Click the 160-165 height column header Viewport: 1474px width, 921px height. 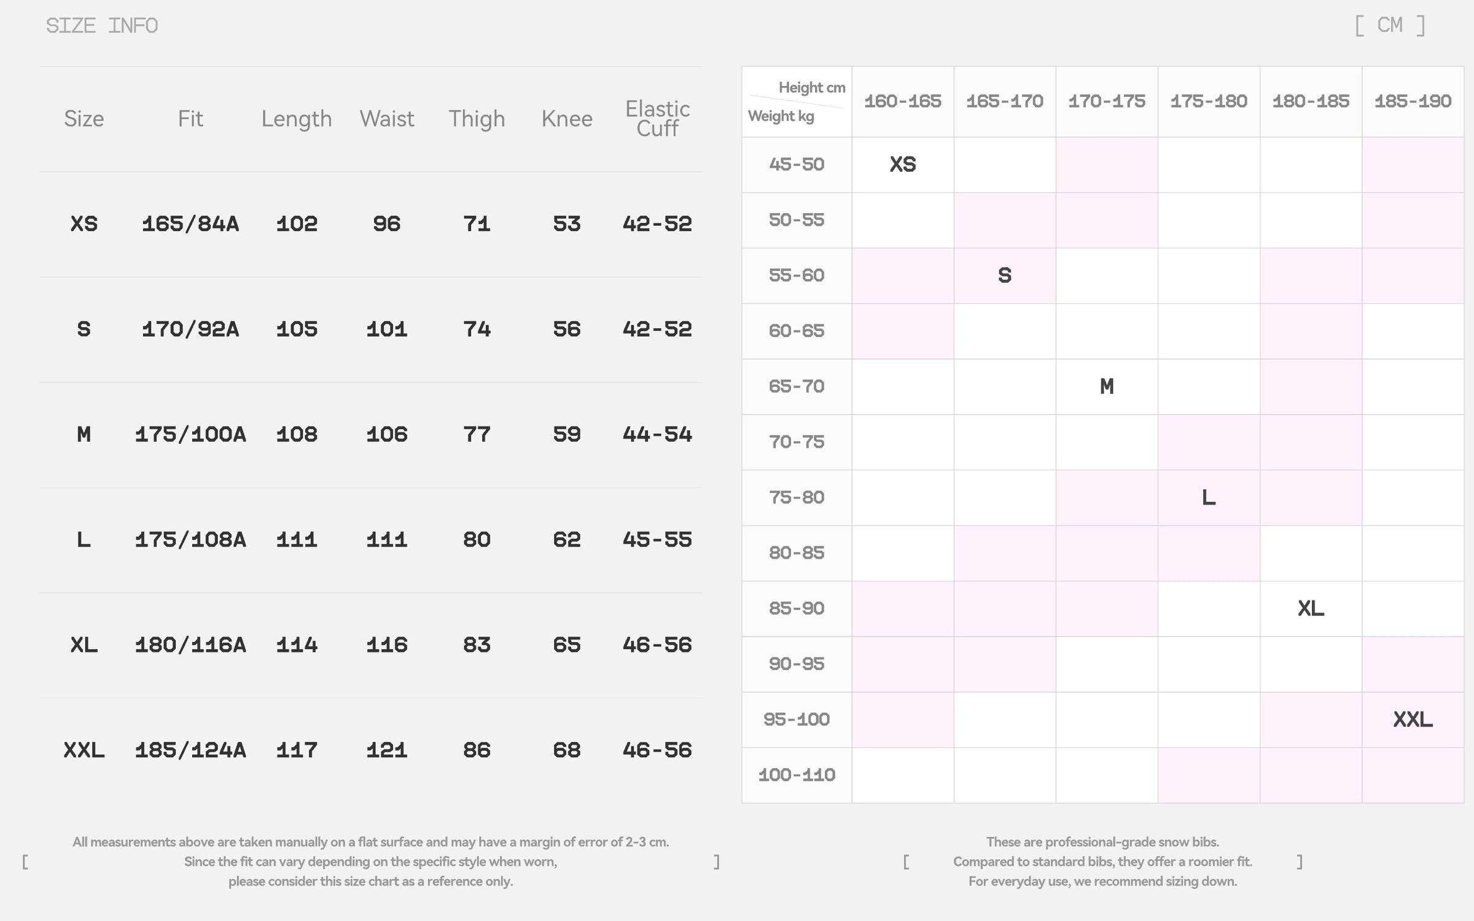[x=902, y=101]
